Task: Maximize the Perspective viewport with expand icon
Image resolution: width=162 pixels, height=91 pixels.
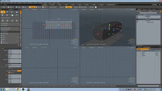Action: (131, 9)
